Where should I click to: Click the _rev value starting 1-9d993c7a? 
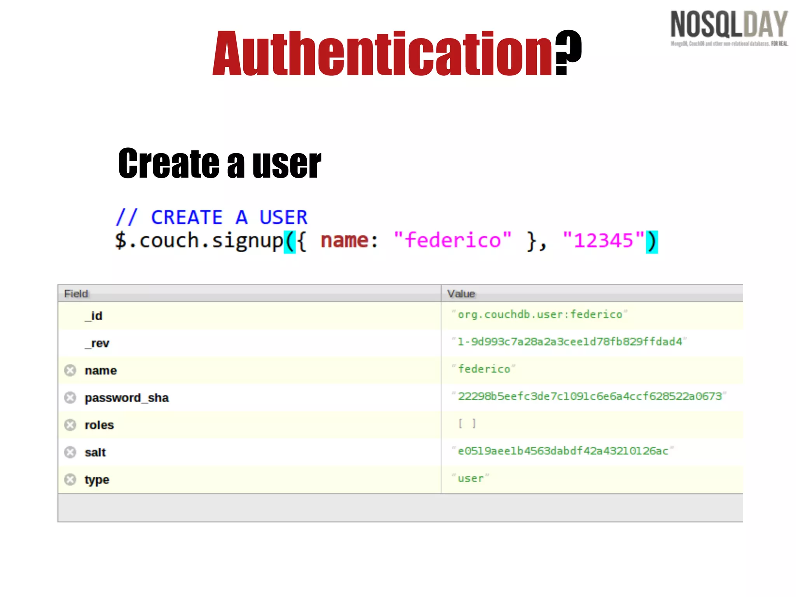tap(569, 342)
